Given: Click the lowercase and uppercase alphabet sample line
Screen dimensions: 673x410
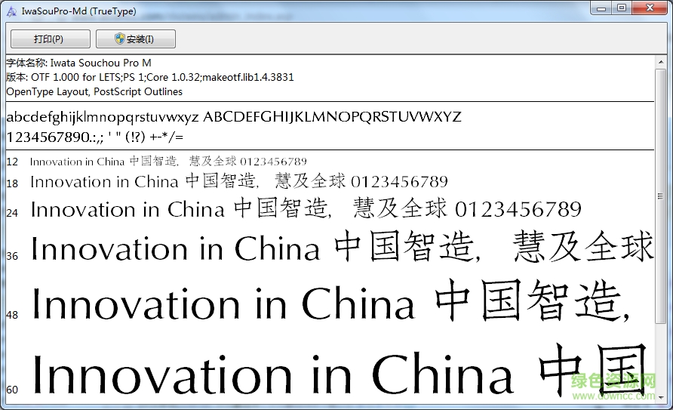Looking at the screenshot, I should tap(234, 117).
